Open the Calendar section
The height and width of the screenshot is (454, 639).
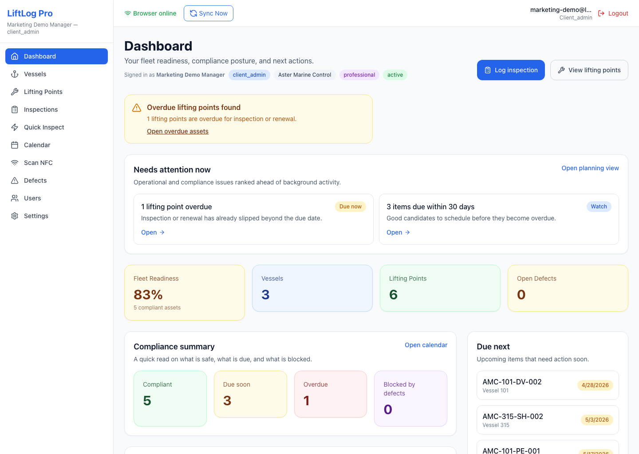click(x=56, y=145)
